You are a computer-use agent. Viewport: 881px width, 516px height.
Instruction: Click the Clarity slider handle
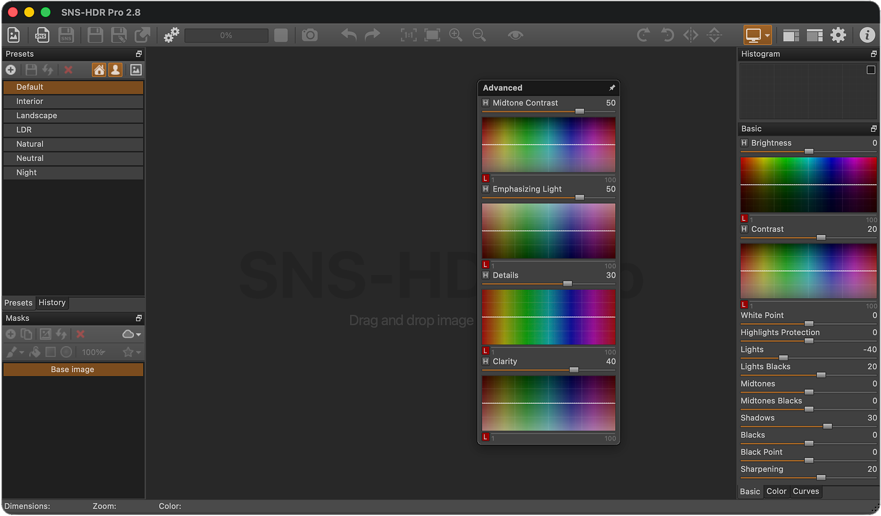[x=574, y=370]
